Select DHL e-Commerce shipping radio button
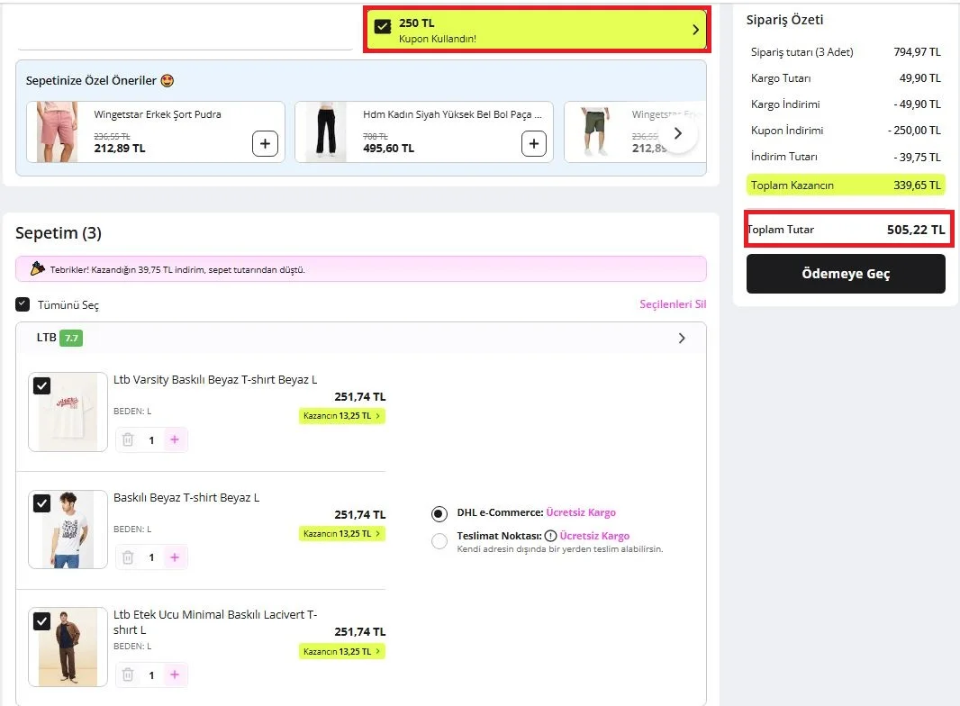 [x=439, y=513]
